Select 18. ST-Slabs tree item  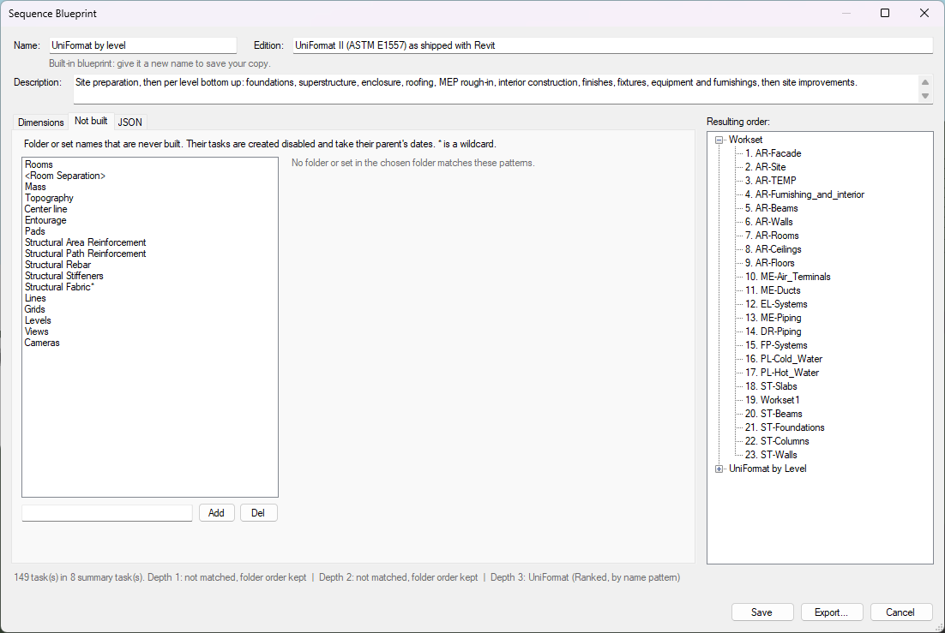(x=771, y=386)
